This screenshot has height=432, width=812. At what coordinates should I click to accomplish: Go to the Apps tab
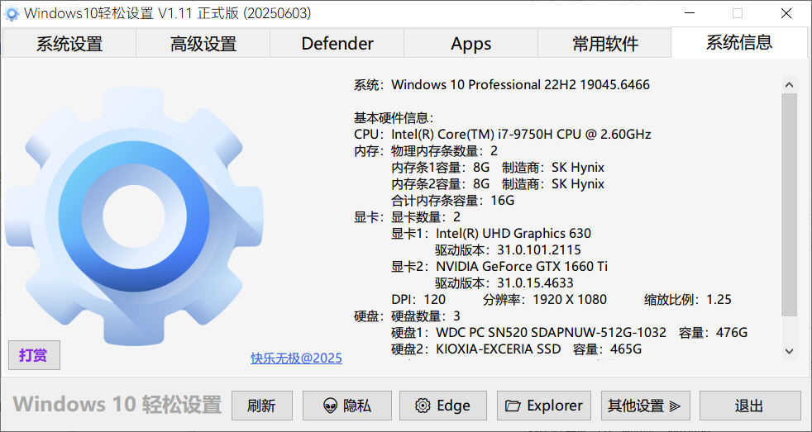[471, 44]
